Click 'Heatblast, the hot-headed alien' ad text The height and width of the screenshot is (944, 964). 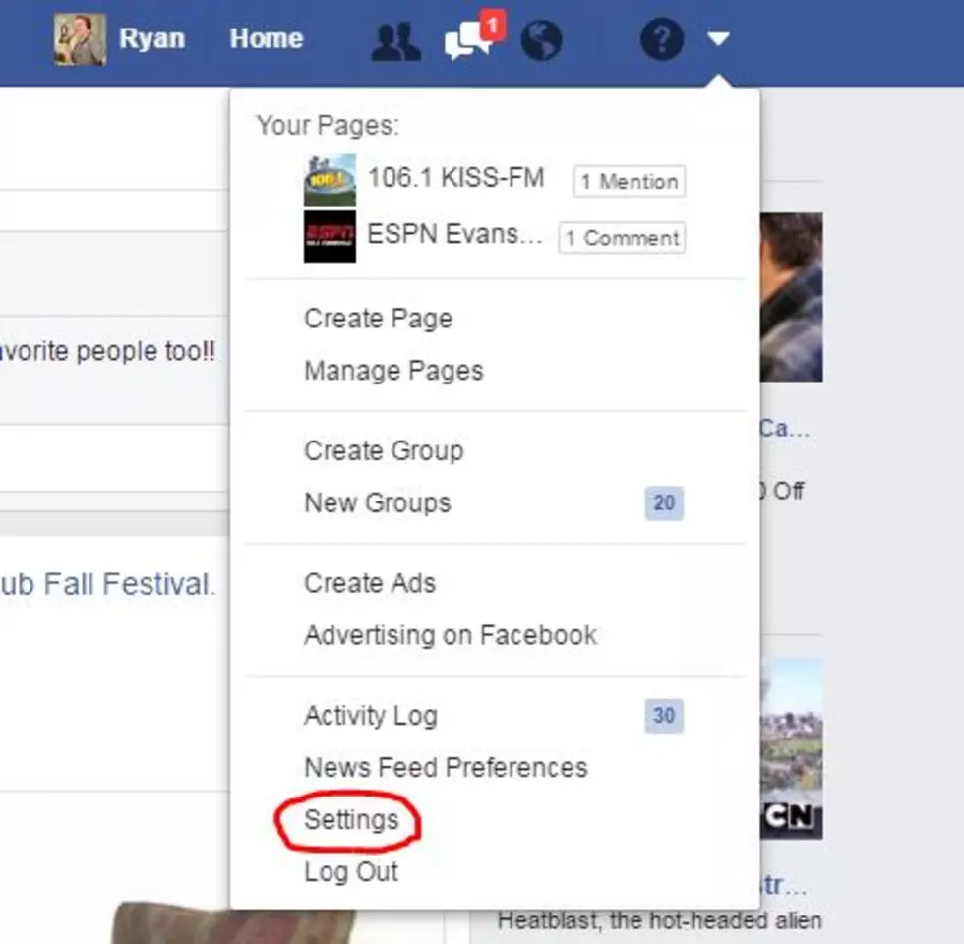pyautogui.click(x=660, y=920)
